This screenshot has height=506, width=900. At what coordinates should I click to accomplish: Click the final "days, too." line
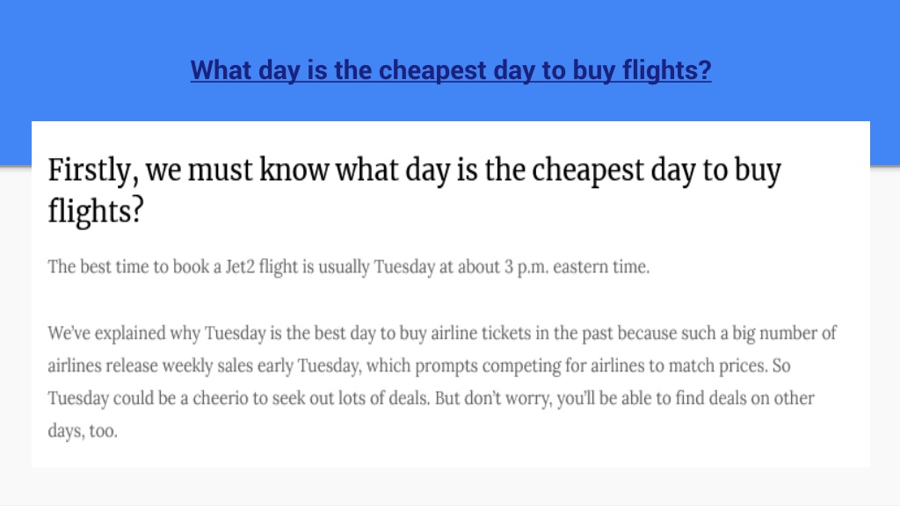coord(83,431)
